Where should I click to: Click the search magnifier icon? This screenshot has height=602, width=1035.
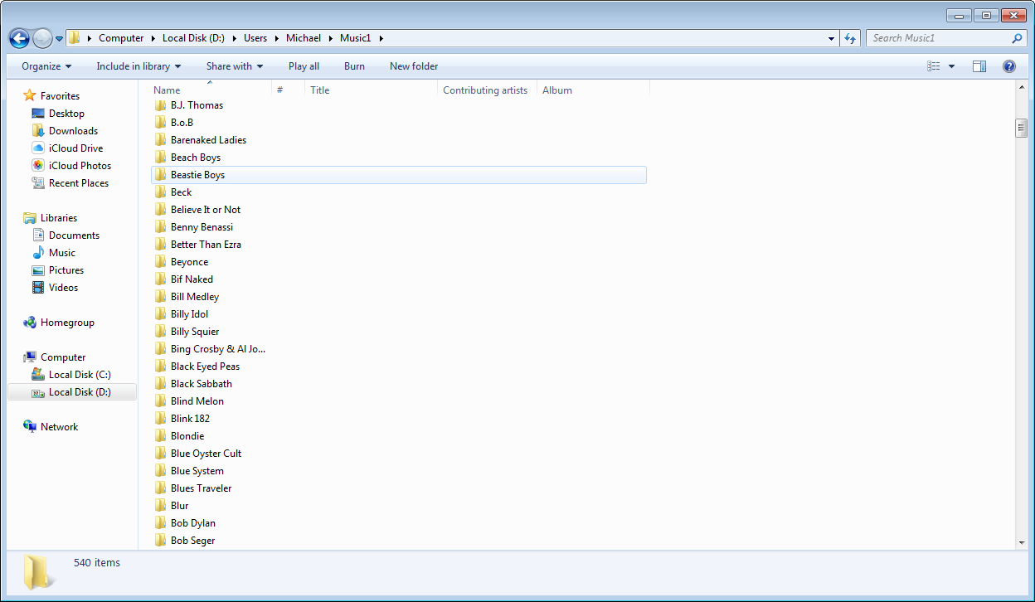(1017, 38)
